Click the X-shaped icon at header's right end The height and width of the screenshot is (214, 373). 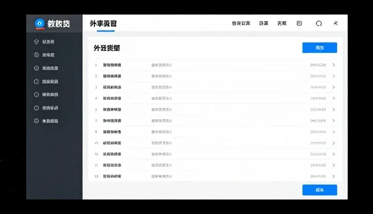336,23
